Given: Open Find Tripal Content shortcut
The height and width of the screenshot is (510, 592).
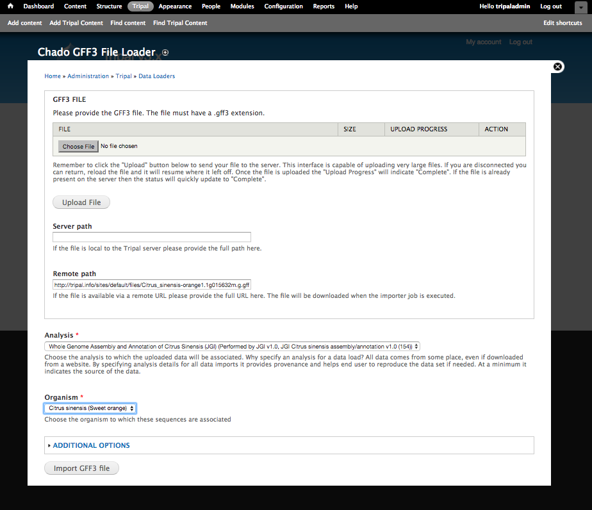Looking at the screenshot, I should (x=180, y=23).
